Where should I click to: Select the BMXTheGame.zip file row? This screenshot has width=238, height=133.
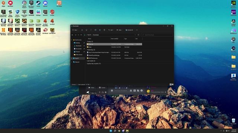114,58
